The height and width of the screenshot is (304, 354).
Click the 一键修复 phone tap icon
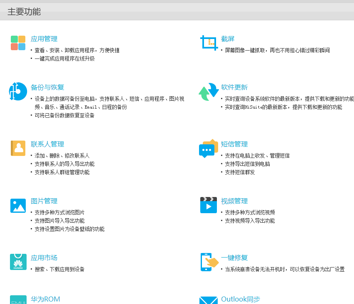[x=209, y=262]
